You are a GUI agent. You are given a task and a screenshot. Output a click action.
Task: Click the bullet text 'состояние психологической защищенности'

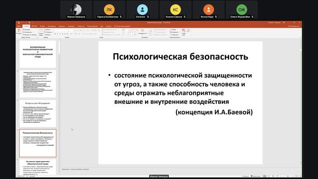click(183, 75)
